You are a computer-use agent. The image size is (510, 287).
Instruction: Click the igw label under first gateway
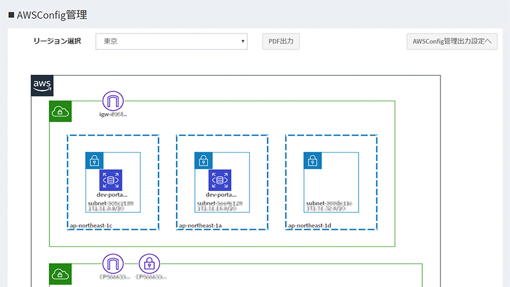point(113,114)
